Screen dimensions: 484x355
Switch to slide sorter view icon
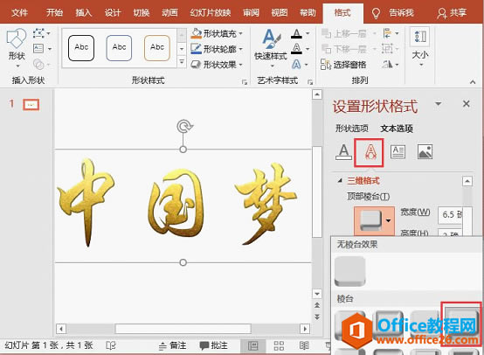(279, 345)
